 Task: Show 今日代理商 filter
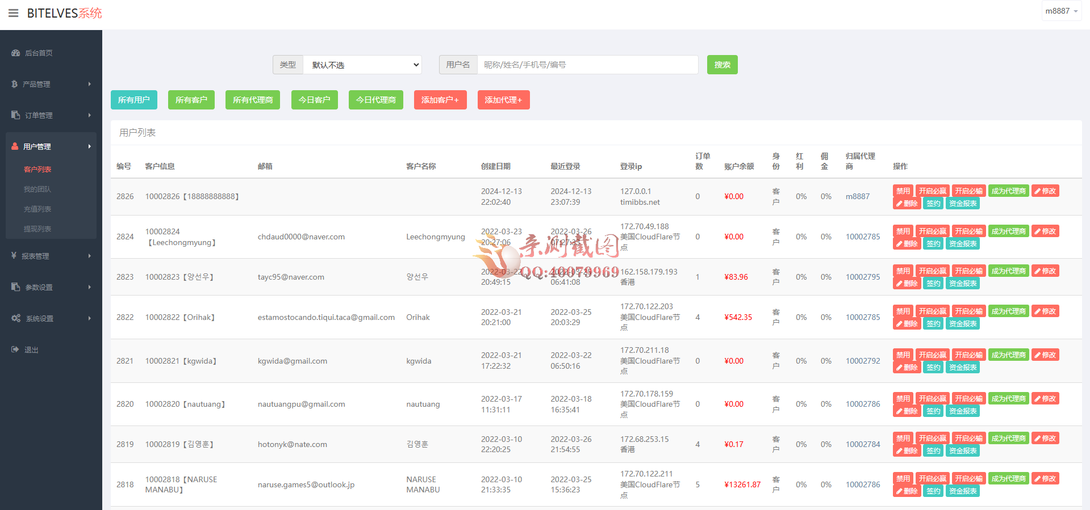tap(375, 100)
